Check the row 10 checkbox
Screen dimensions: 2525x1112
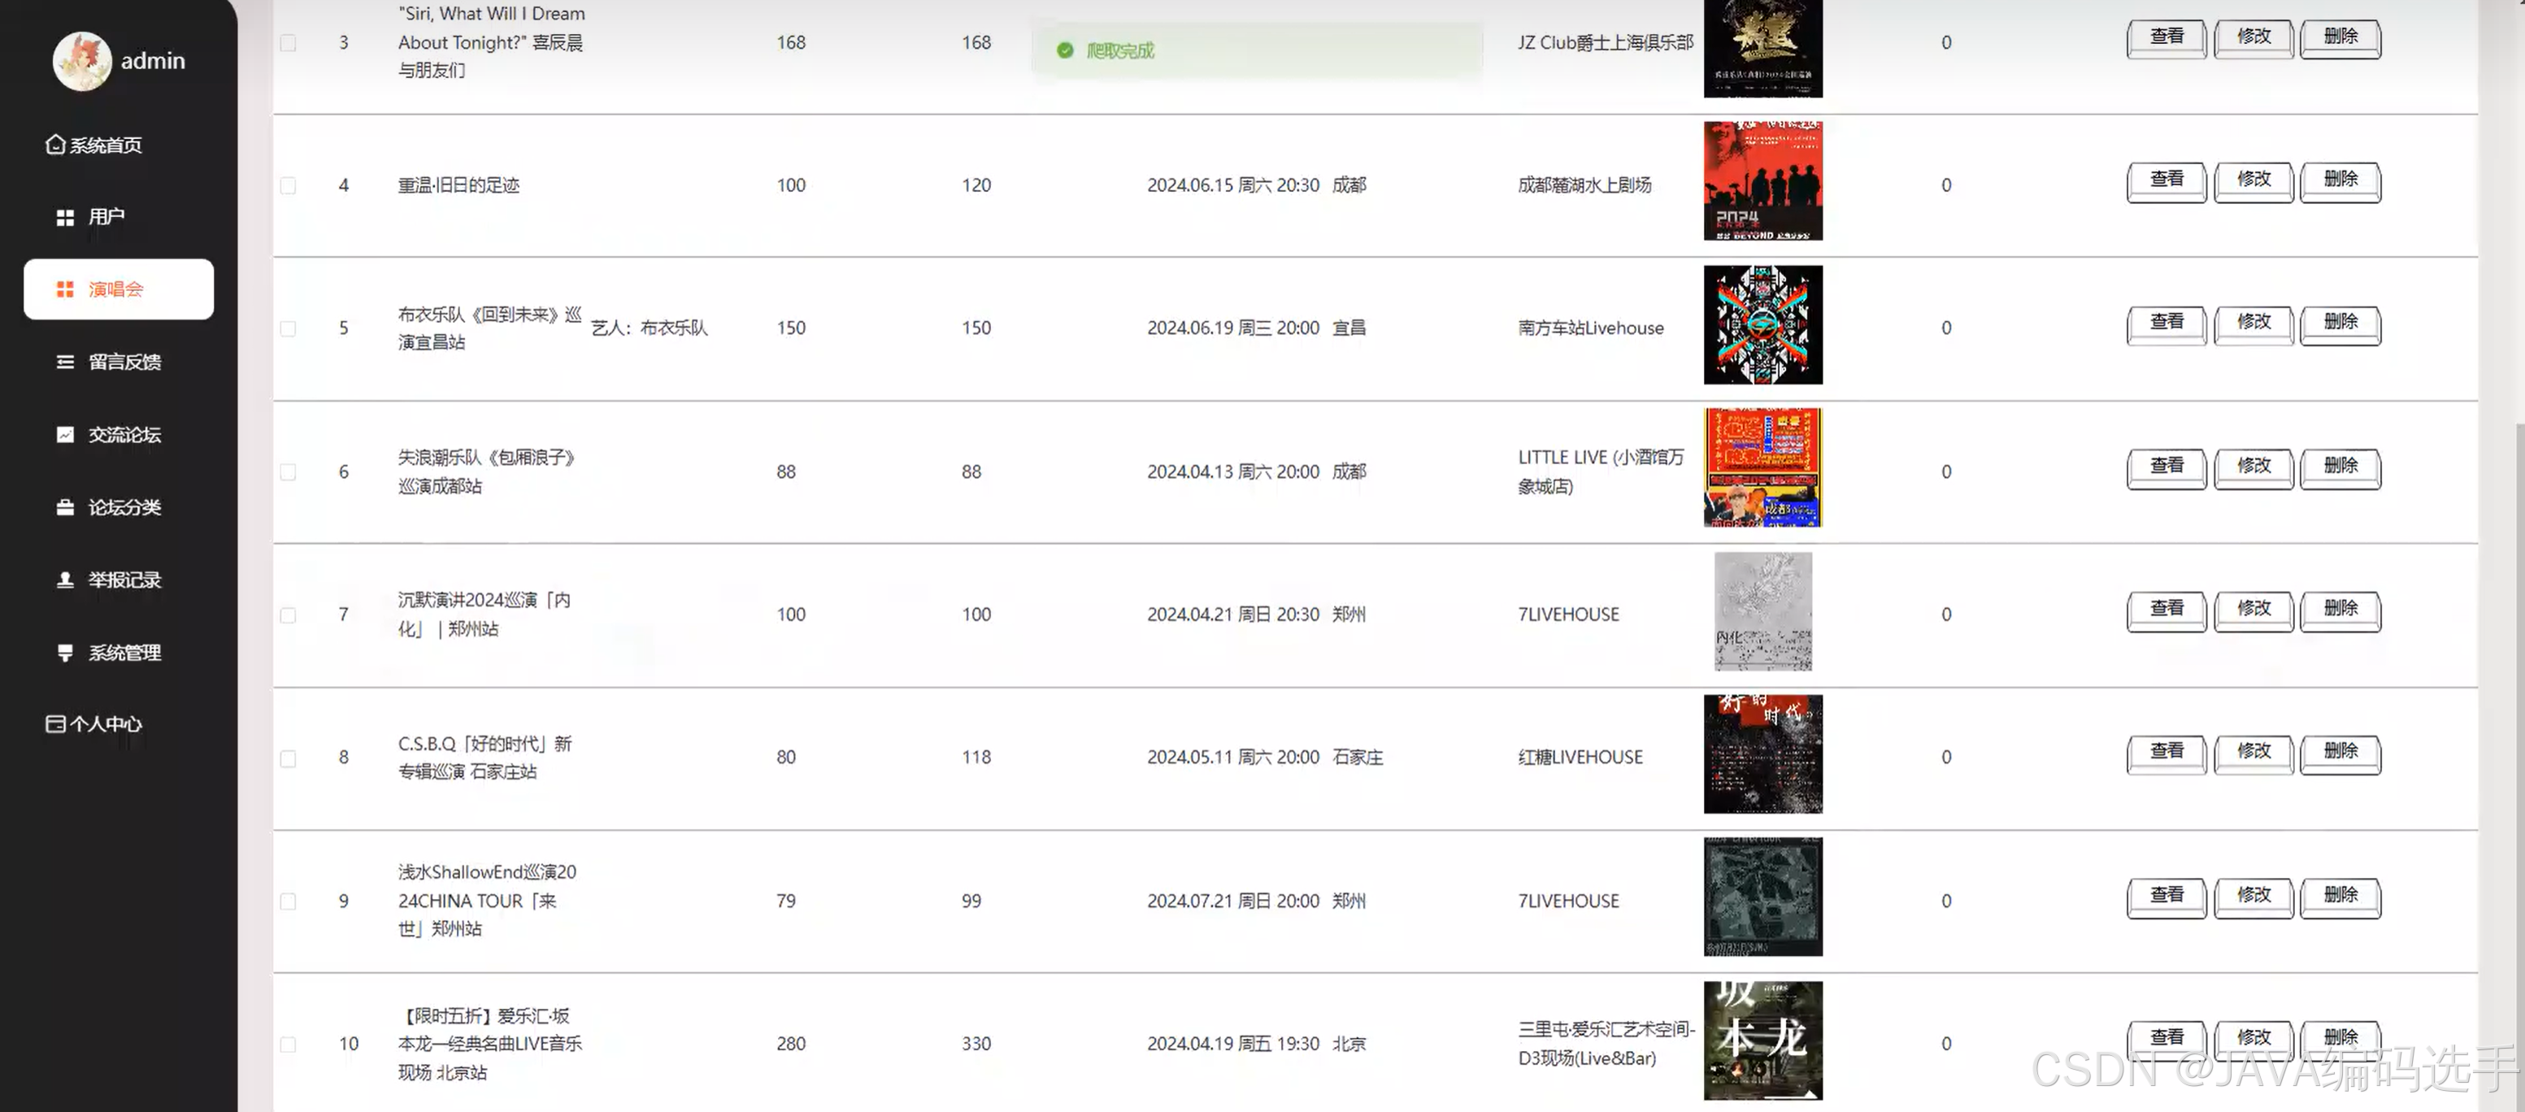pos(288,1045)
